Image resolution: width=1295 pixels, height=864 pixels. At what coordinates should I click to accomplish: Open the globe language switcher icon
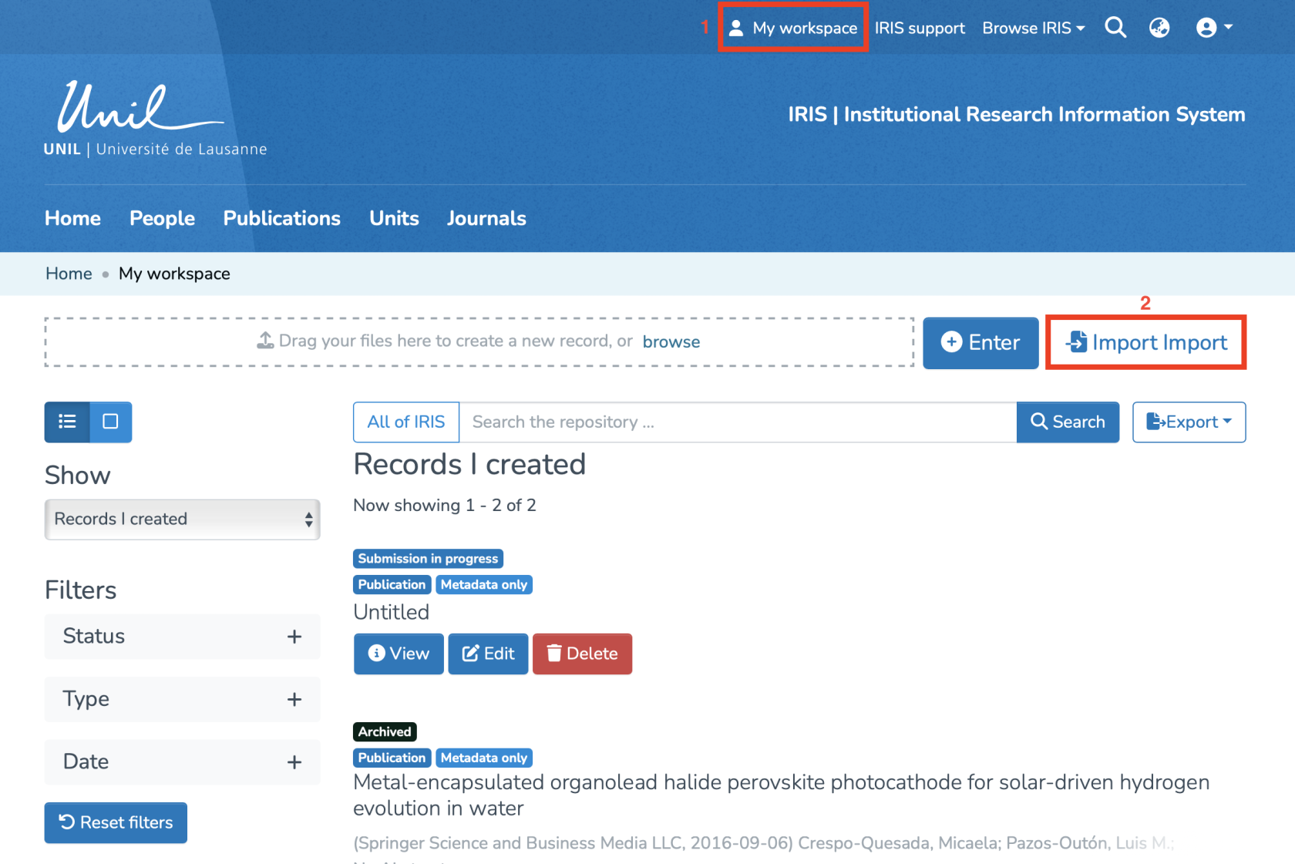[1159, 28]
